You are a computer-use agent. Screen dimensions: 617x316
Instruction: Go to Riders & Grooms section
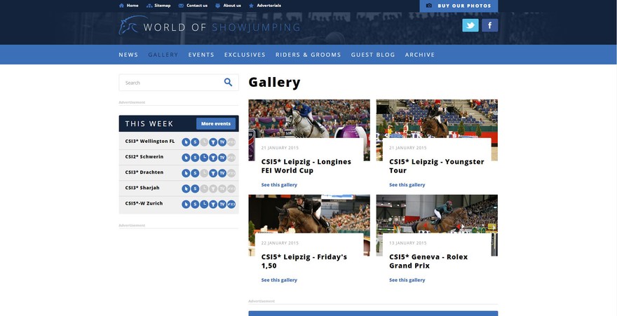click(308, 55)
